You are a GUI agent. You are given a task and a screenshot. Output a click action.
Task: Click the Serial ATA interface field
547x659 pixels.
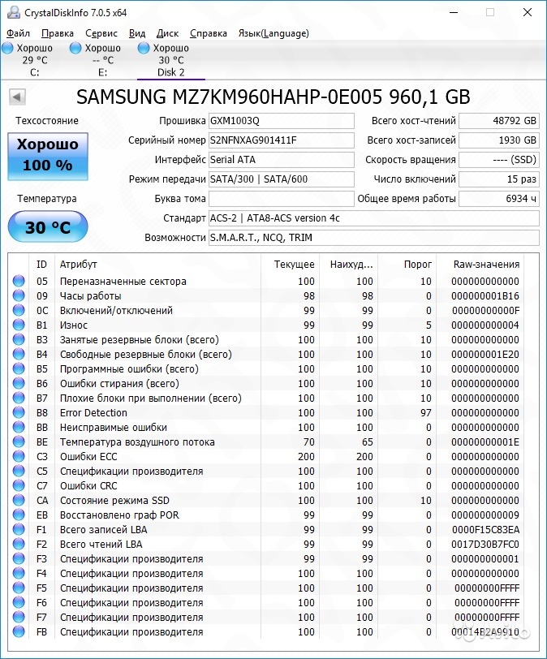(x=281, y=160)
